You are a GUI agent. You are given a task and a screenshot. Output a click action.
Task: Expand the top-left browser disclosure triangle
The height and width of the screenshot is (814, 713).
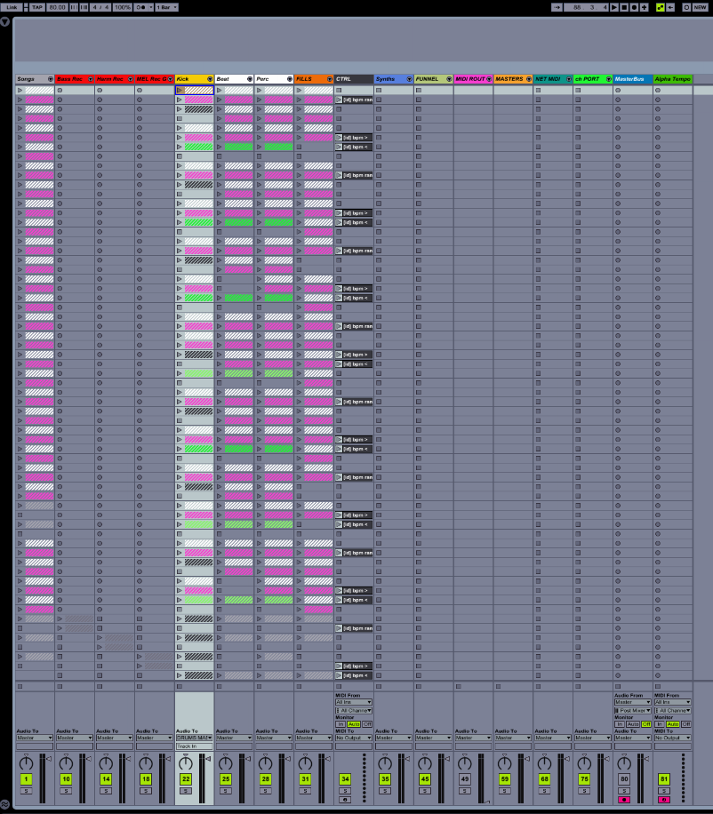tap(5, 21)
